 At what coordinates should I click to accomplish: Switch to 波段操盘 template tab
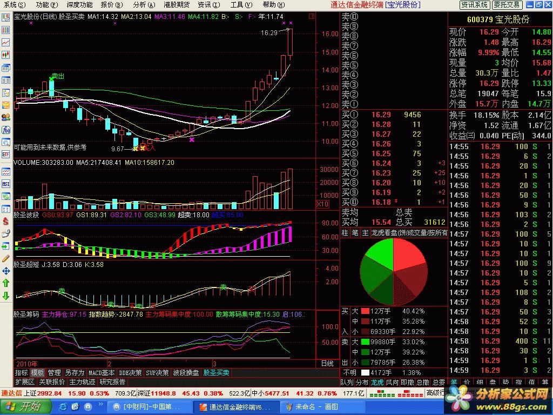(x=186, y=373)
